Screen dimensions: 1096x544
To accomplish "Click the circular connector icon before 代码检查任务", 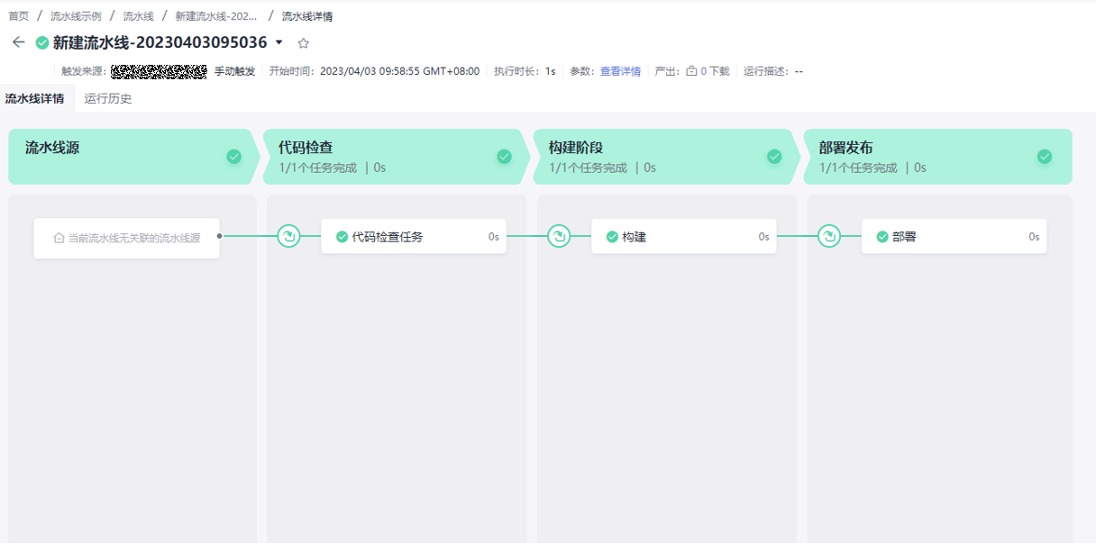I will point(288,237).
